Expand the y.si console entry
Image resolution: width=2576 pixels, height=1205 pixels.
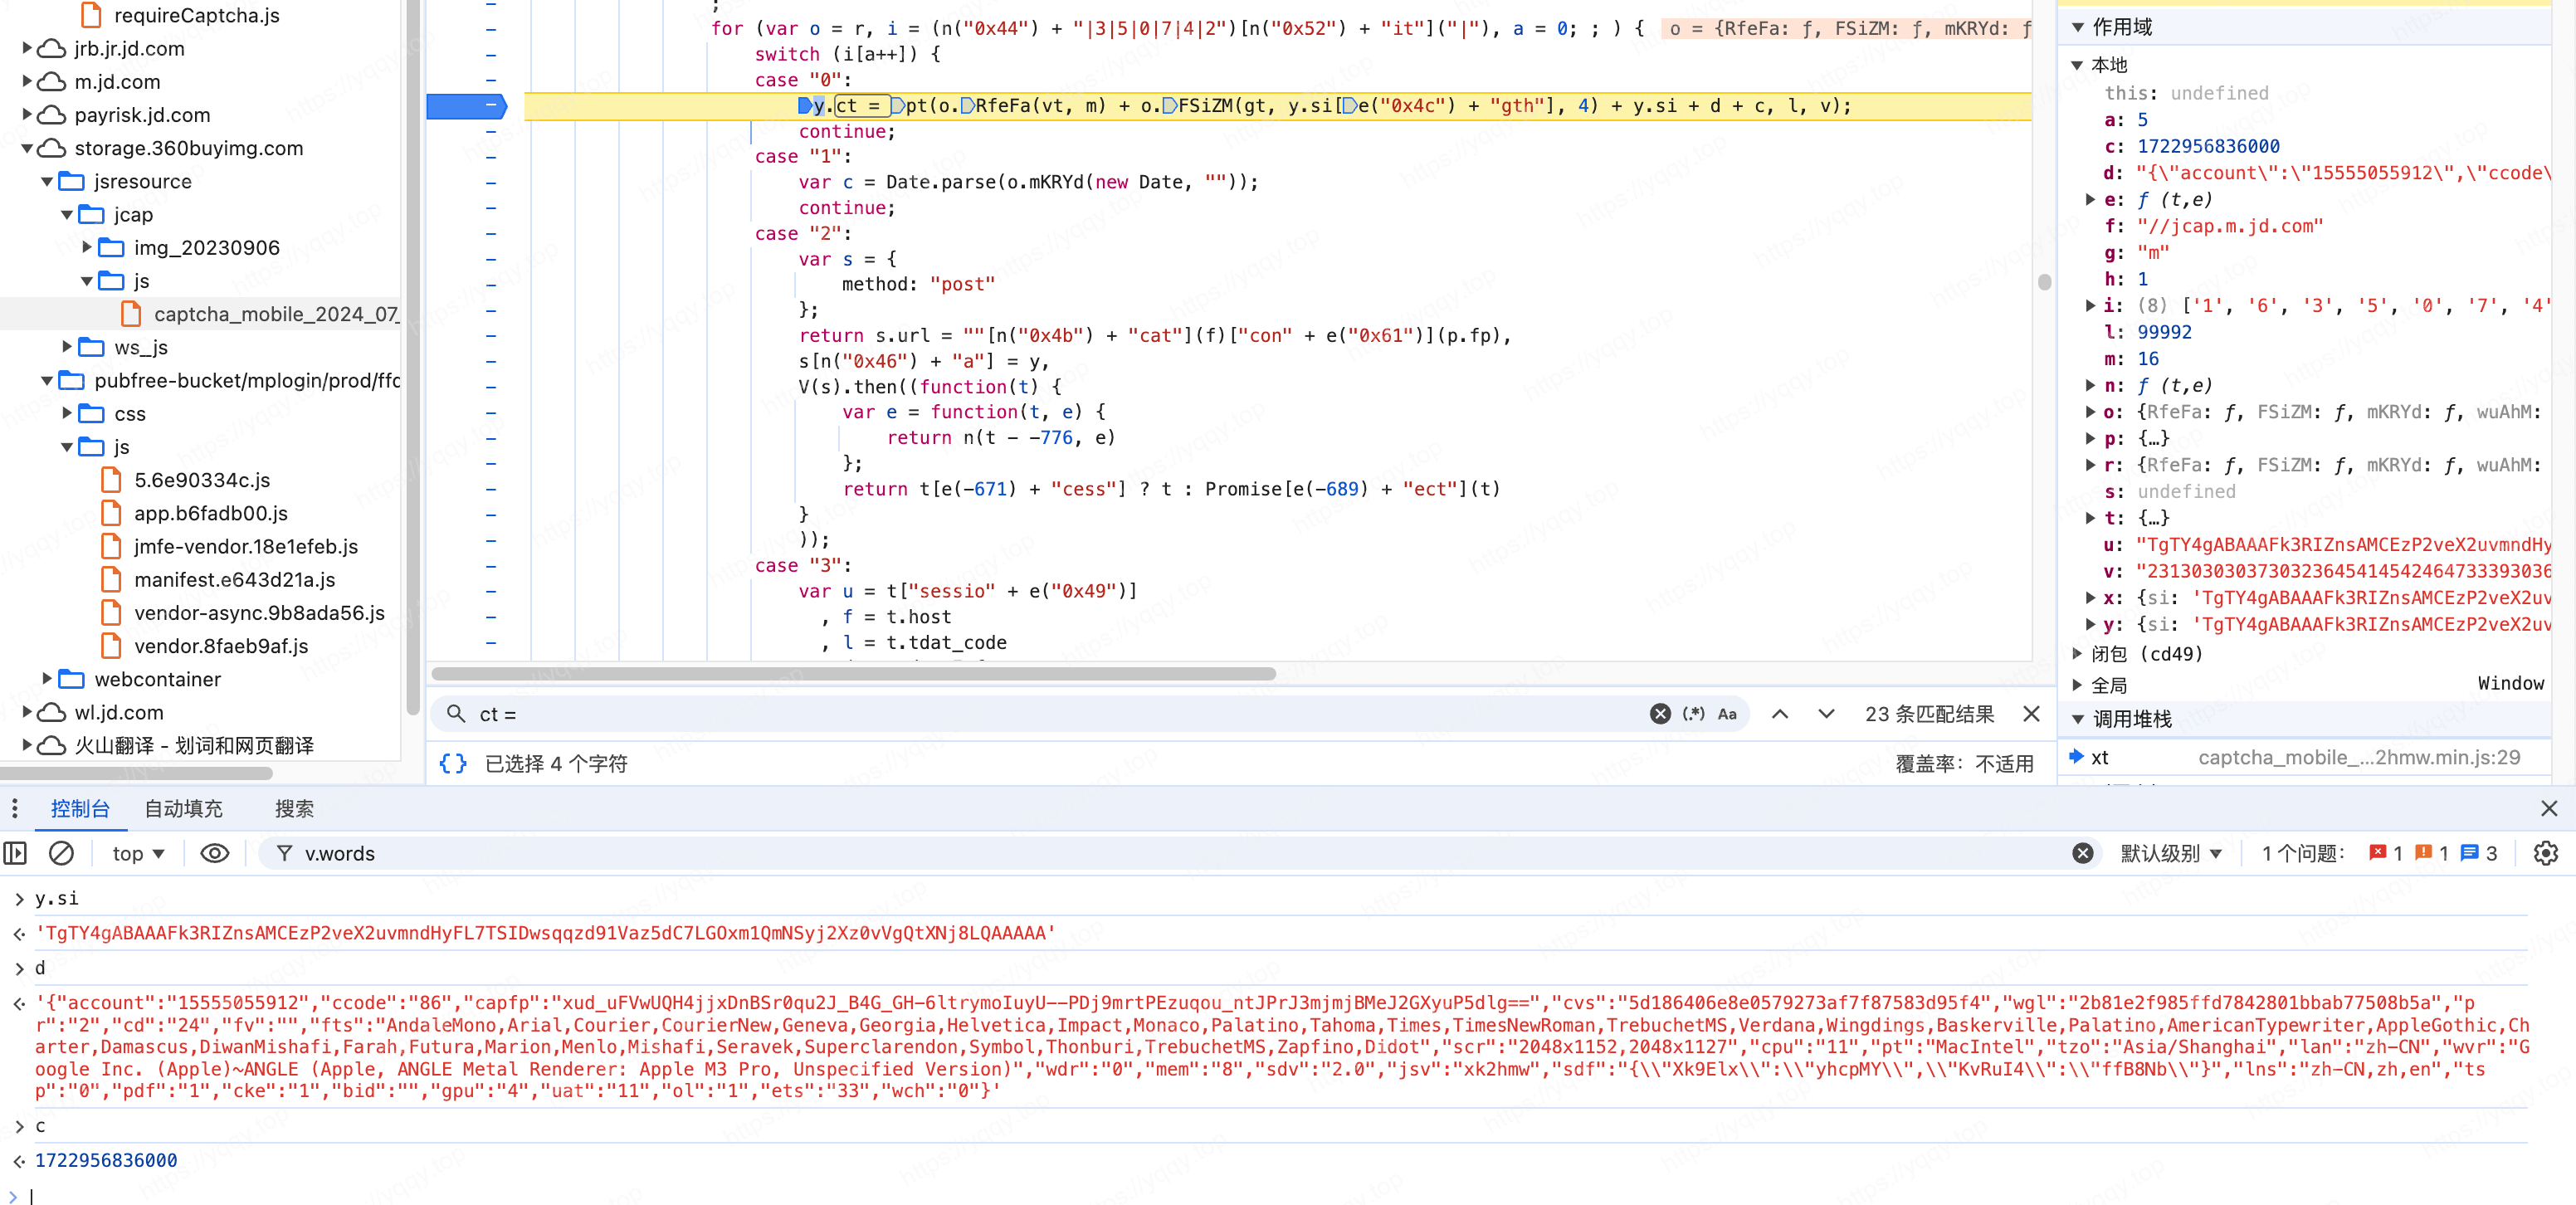pos(19,899)
